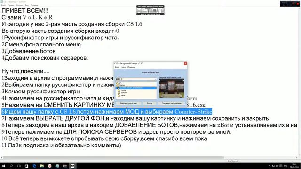The height and width of the screenshot is (169, 301).
Task: Click the line "Ну что,поехали...."
Action: pos(25,71)
